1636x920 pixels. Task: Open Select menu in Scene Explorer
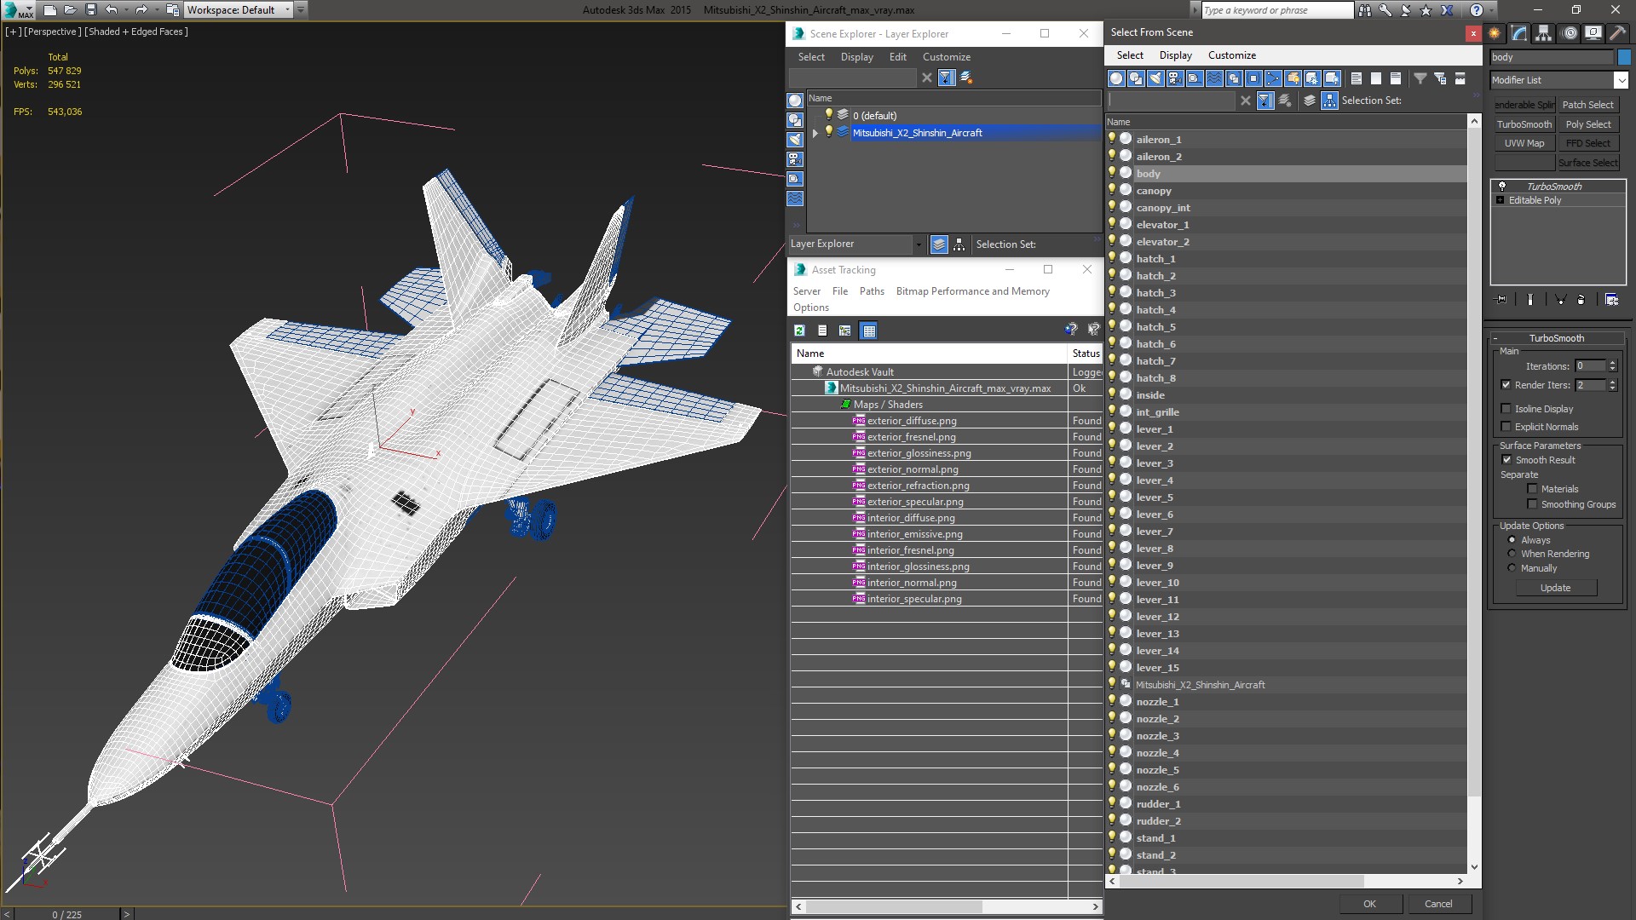click(x=811, y=57)
